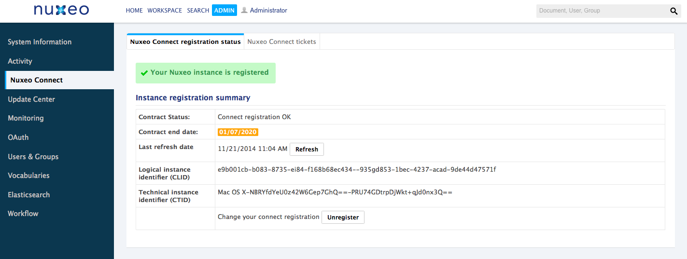Click the Nuxeo logo
Image resolution: width=687 pixels, height=259 pixels.
point(61,11)
